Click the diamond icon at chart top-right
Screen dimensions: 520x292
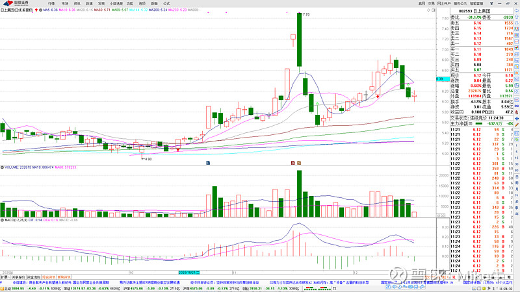428,10
